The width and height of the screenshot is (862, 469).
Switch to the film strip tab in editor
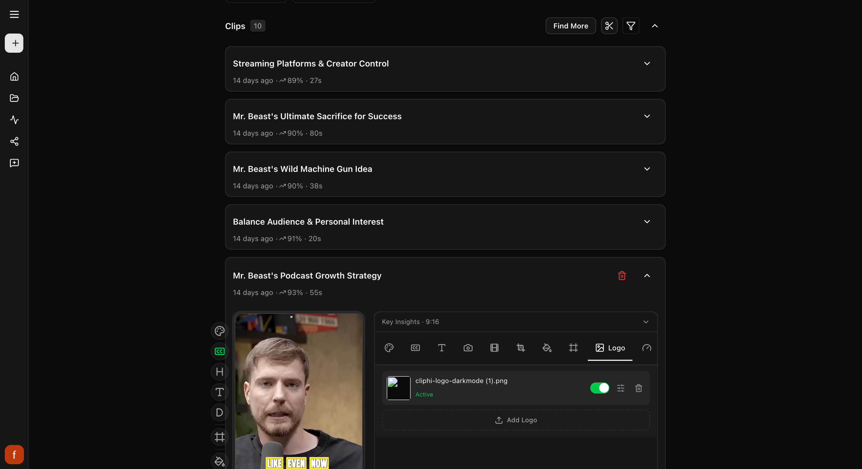pos(494,348)
